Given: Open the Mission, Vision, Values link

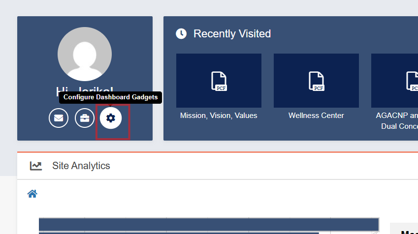Looking at the screenshot, I should click(x=219, y=116).
